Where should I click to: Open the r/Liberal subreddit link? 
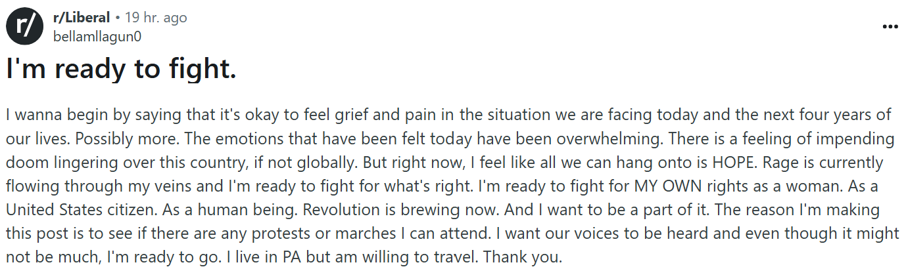click(x=81, y=18)
